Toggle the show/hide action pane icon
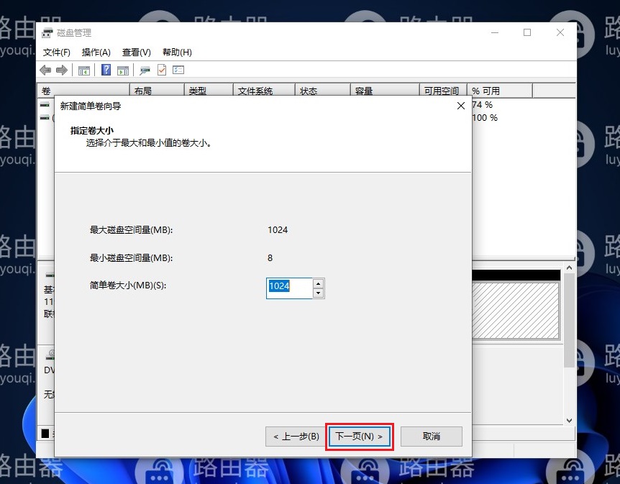The image size is (620, 484). (x=123, y=70)
